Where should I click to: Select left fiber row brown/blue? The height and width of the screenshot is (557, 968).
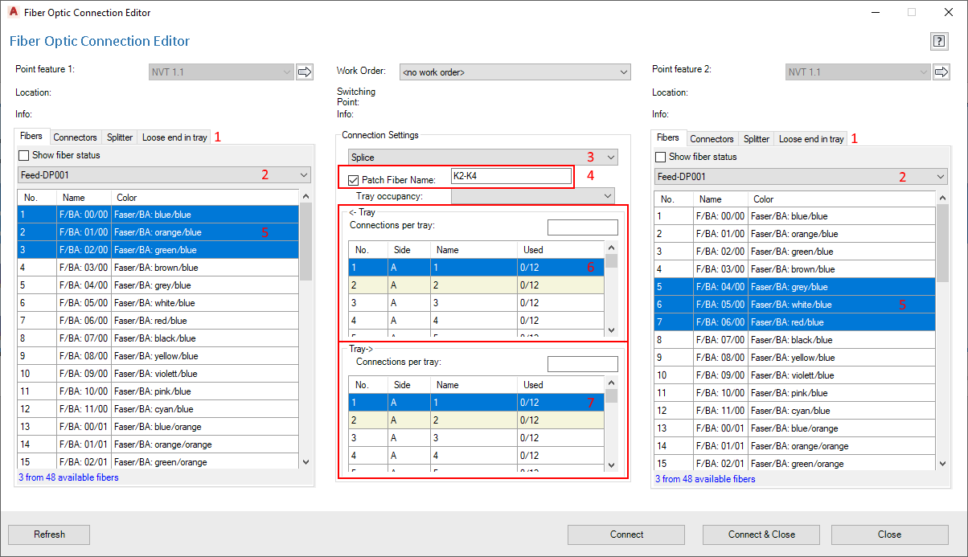tap(158, 268)
